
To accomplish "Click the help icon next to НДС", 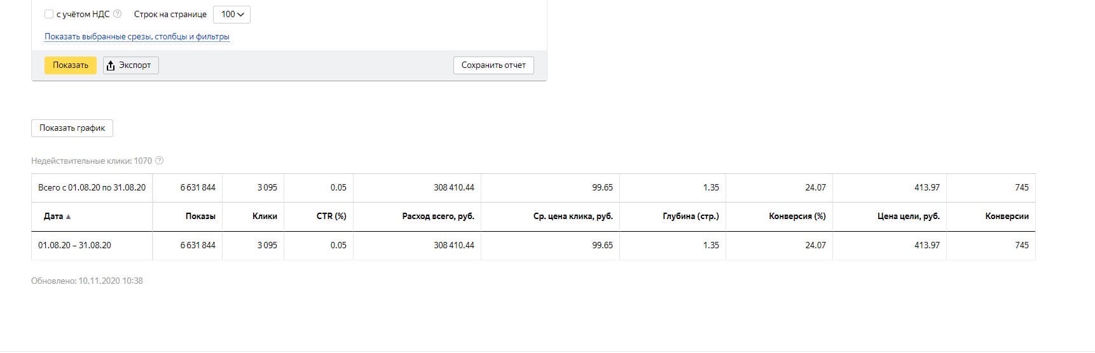I will point(117,14).
